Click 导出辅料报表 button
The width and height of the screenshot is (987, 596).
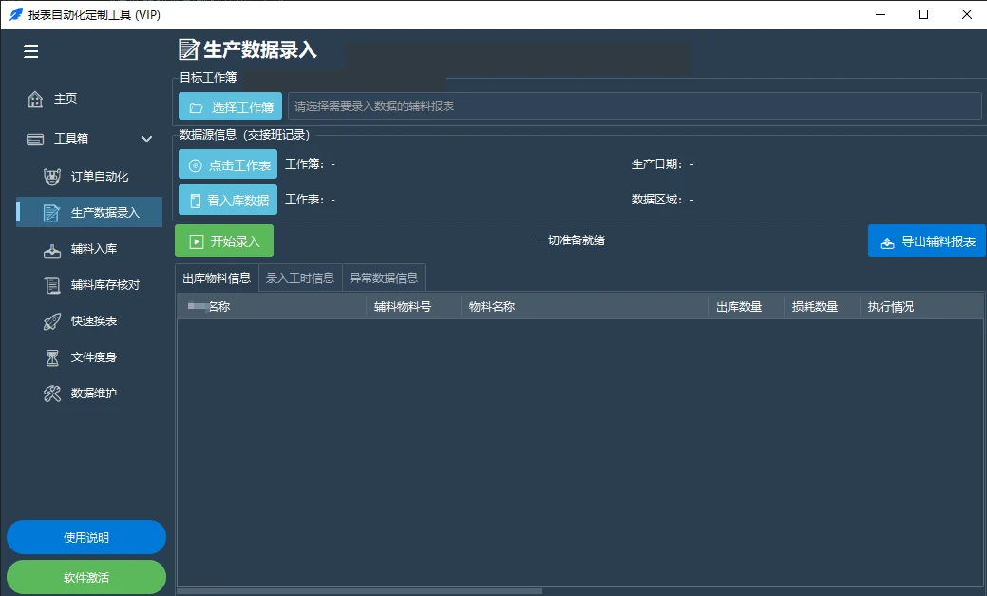(x=926, y=240)
